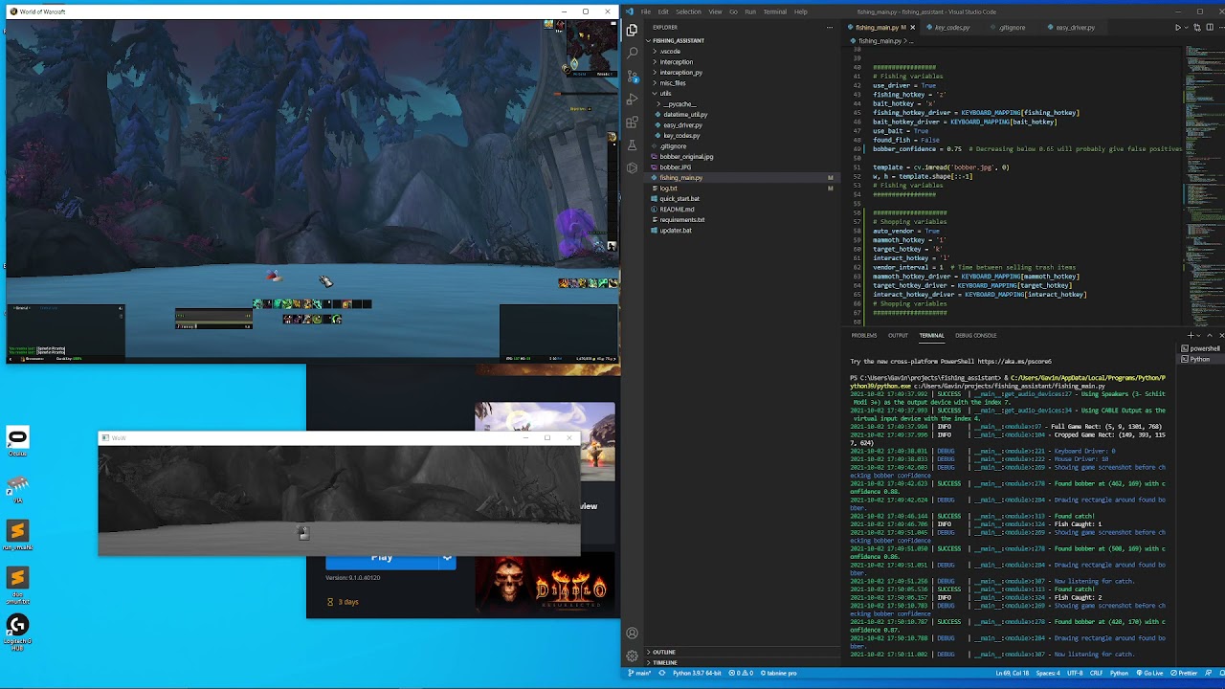Open the Manage gear in VS Code activity bar
1225x689 pixels.
coord(632,656)
